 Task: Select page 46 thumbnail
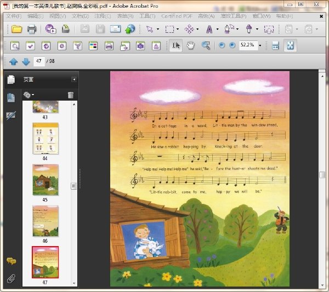tap(46, 221)
